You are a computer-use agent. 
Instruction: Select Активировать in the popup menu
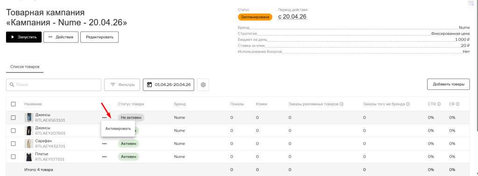[118, 129]
